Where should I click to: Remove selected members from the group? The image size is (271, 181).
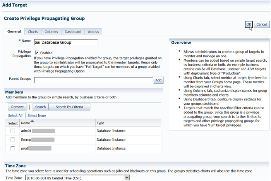[x=17, y=107]
